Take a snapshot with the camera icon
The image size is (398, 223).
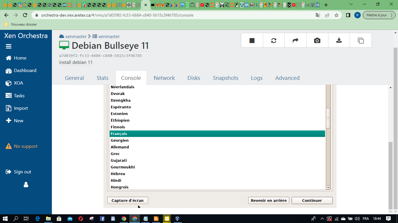pos(317,40)
